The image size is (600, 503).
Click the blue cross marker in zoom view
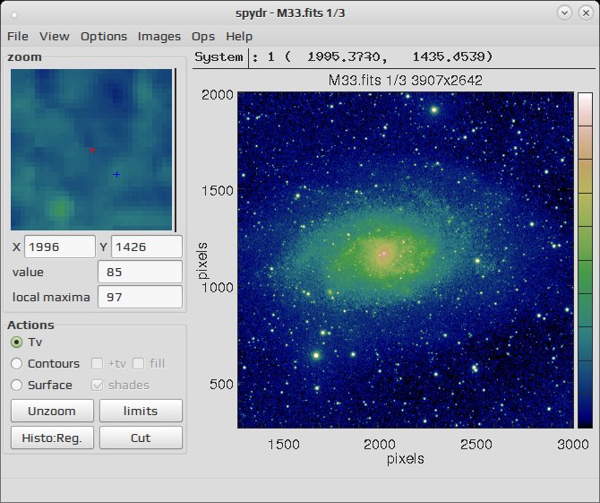(x=116, y=175)
